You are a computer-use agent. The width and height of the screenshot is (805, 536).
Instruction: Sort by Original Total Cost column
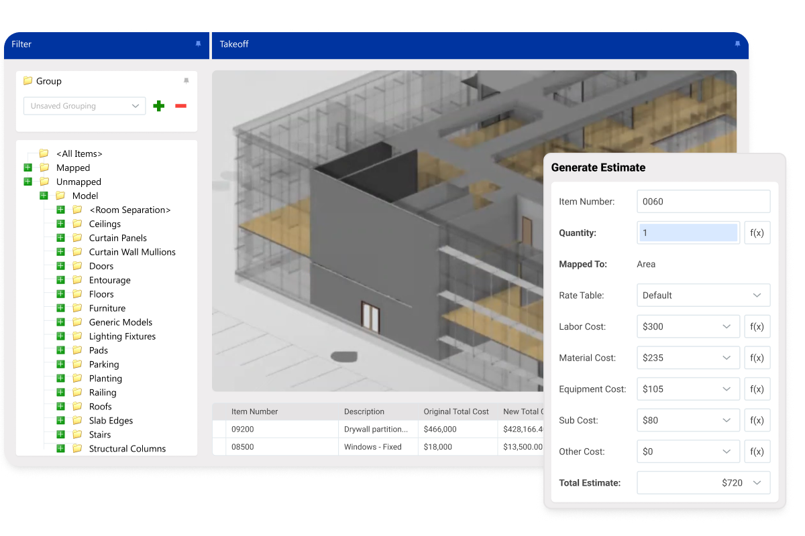[x=458, y=411]
